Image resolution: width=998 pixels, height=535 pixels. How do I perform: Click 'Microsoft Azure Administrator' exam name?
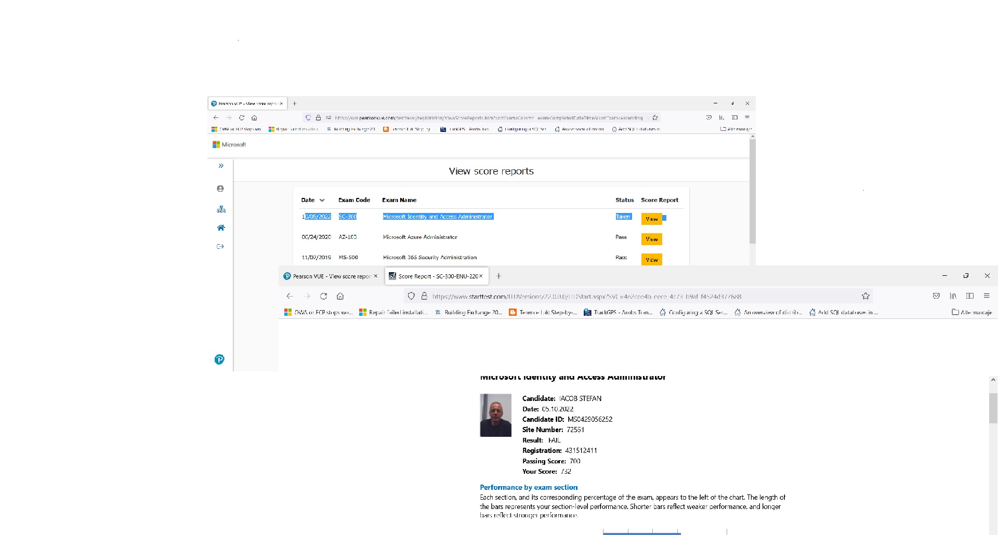coord(420,237)
